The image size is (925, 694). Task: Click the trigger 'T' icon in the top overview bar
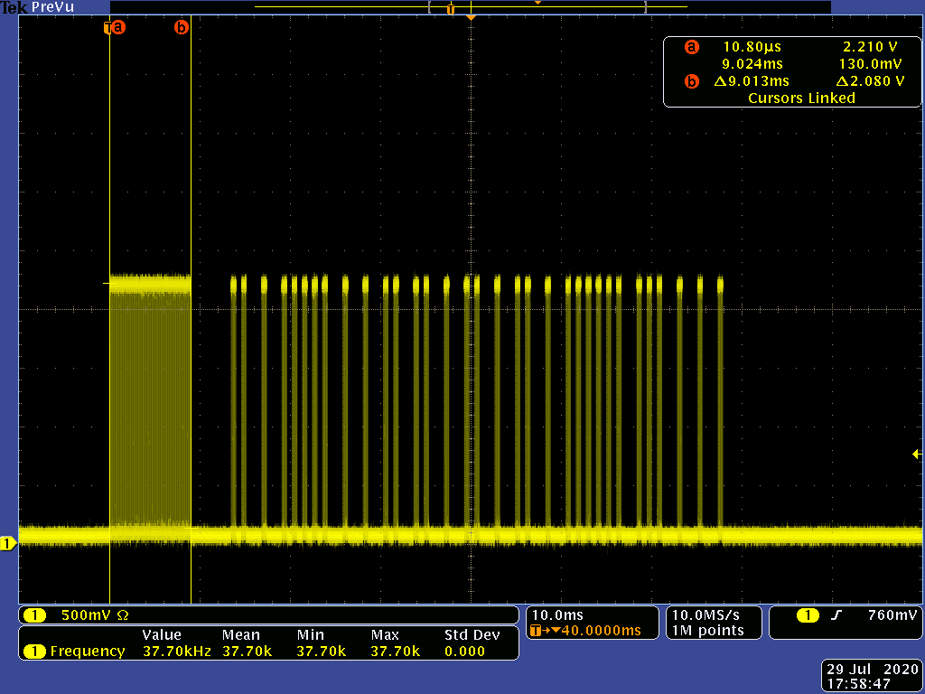(x=451, y=9)
